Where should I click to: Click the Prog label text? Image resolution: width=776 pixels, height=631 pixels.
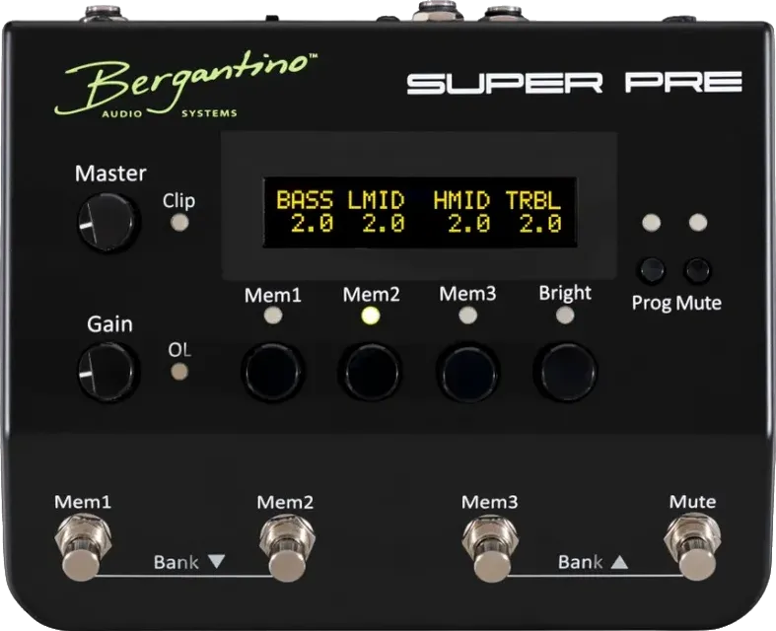pyautogui.click(x=652, y=303)
